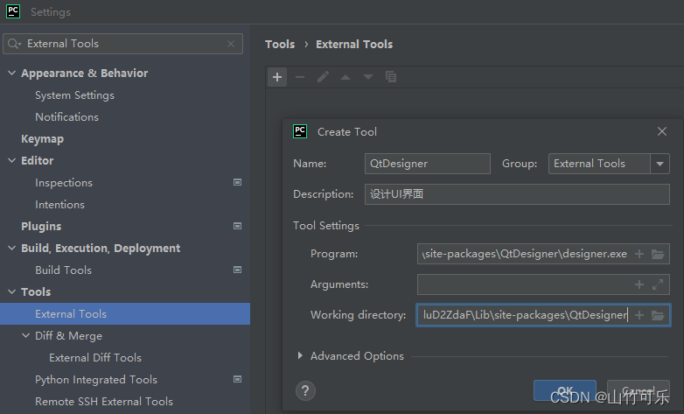Select System Settings in tree
684x414 pixels.
[74, 95]
